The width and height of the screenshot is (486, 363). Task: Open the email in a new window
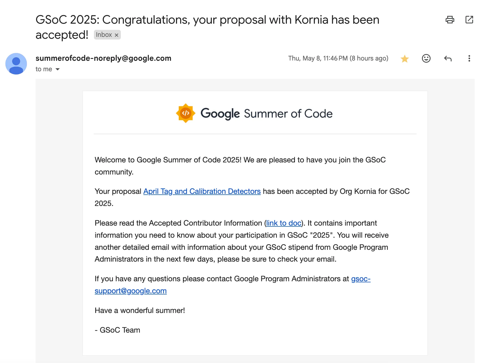pyautogui.click(x=469, y=20)
